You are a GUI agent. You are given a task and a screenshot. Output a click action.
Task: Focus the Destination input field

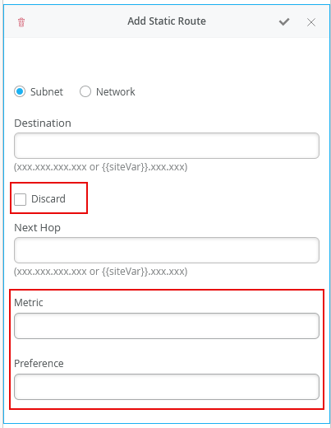[x=167, y=146]
